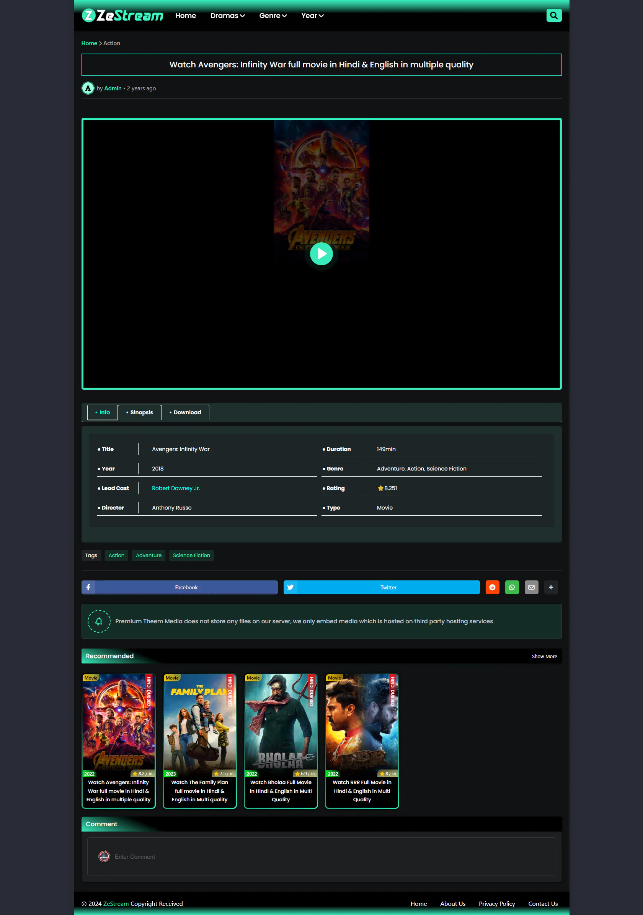Switch to the Download tab
Image resolution: width=643 pixels, height=915 pixels.
pos(185,412)
